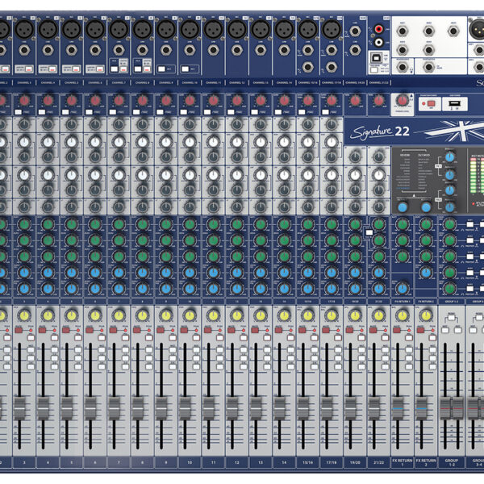Toggle the white USB return switch on channel 21/22
This screenshot has width=484, height=484.
[x=369, y=232]
